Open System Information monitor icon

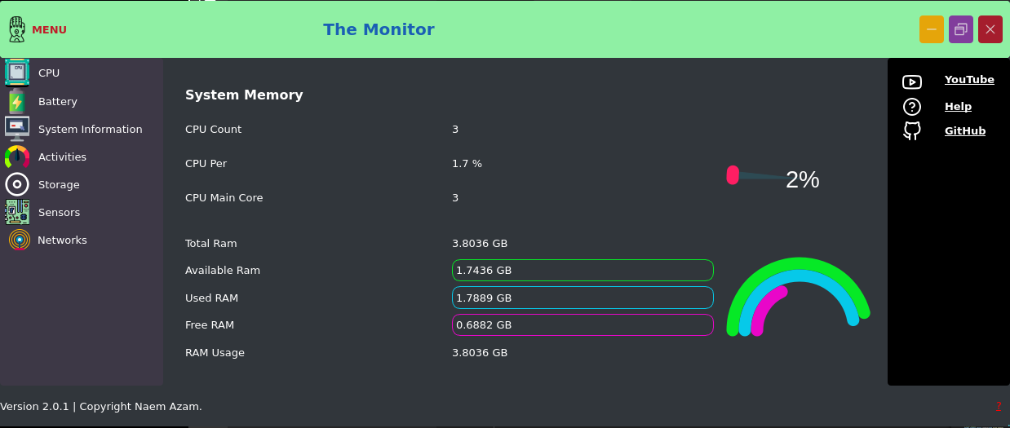tap(17, 129)
